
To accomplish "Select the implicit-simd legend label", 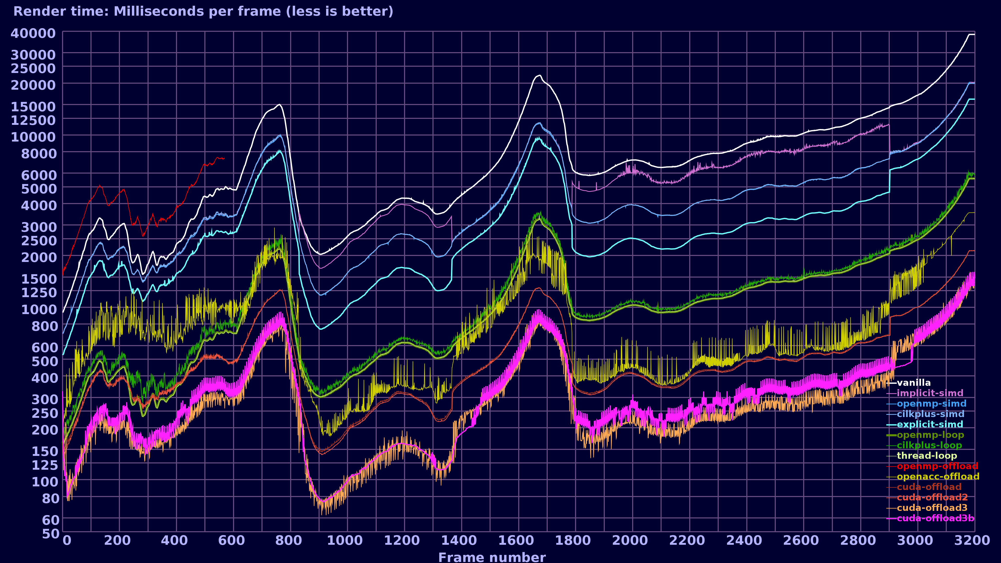I will point(930,393).
